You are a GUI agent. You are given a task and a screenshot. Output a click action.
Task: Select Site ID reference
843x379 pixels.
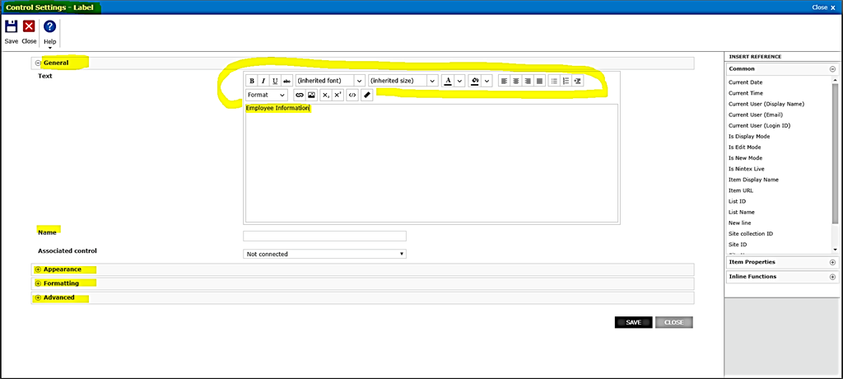(x=738, y=245)
